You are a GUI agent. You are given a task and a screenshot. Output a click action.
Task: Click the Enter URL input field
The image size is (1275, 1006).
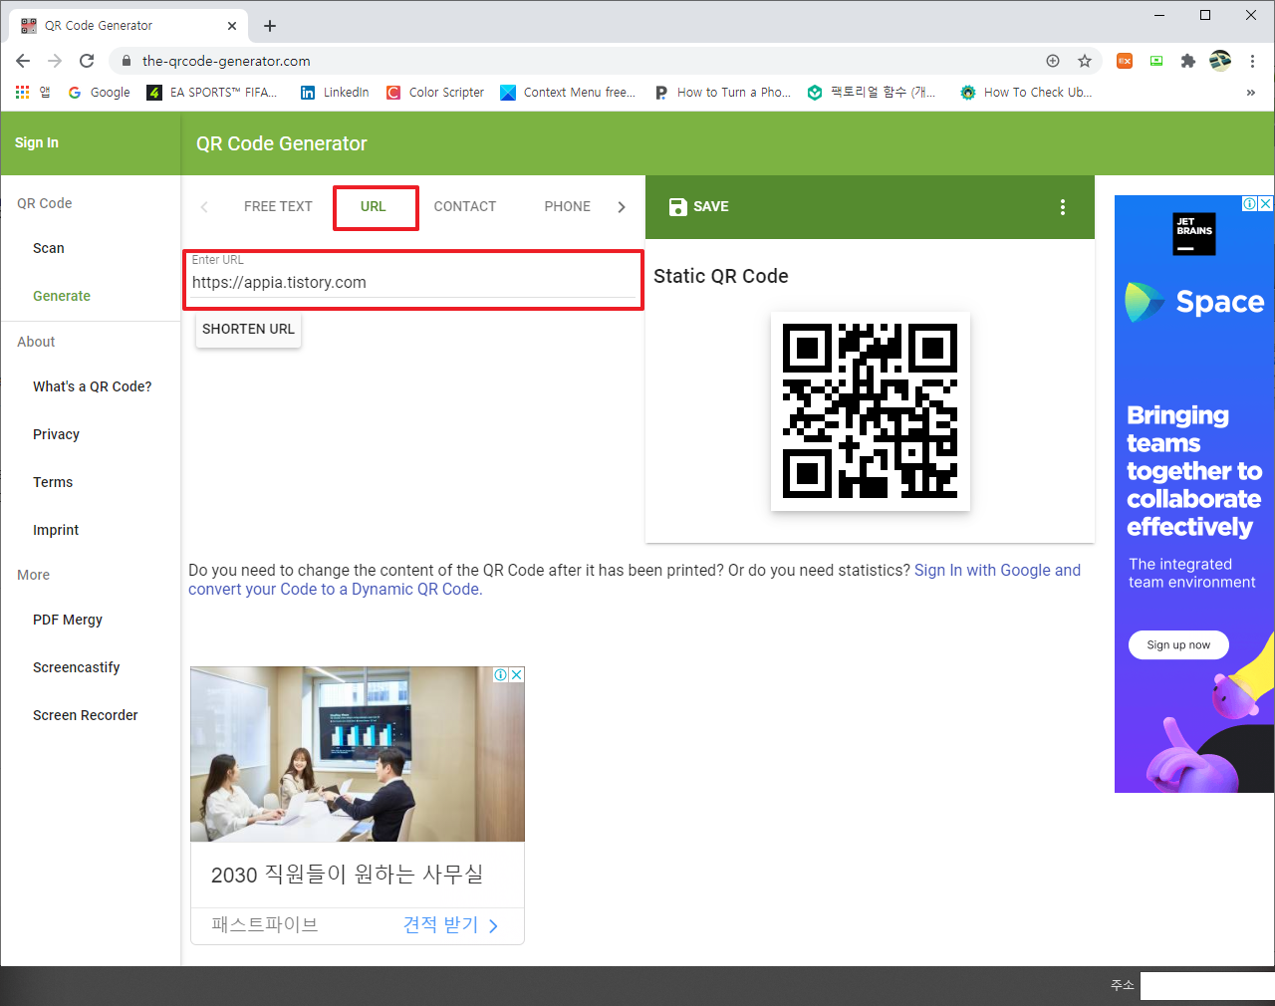(x=413, y=282)
